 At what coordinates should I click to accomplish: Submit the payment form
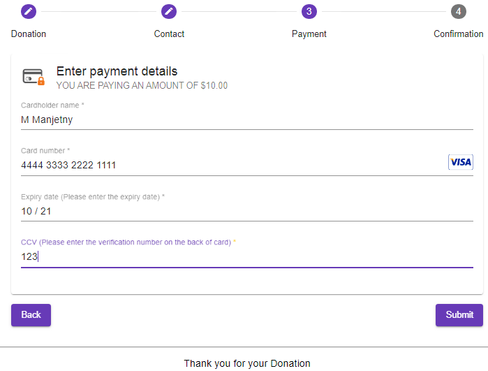point(459,314)
